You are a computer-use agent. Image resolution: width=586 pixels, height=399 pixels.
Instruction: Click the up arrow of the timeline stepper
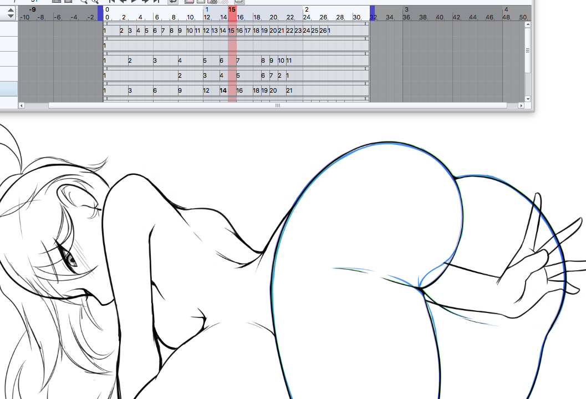[x=11, y=11]
